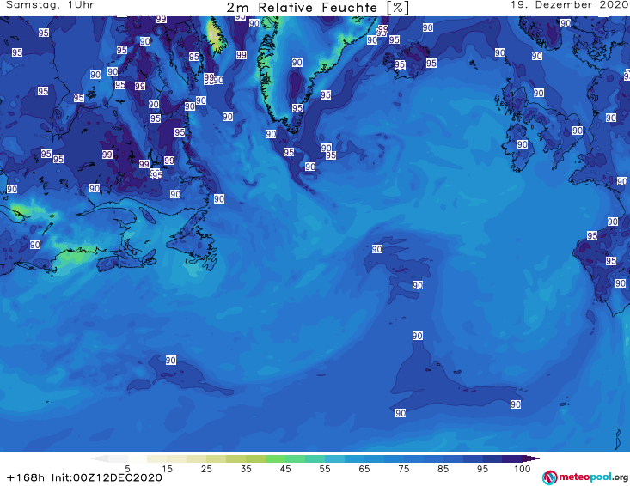630x486 pixels.
Task: Click the "19. Dezember 2020" date label
Action: coord(569,5)
